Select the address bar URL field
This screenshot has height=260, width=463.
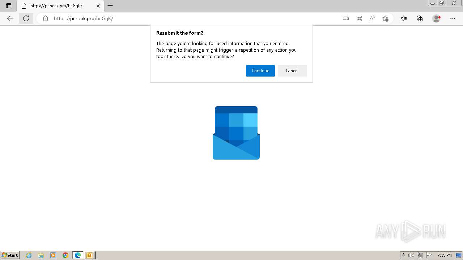coord(195,18)
